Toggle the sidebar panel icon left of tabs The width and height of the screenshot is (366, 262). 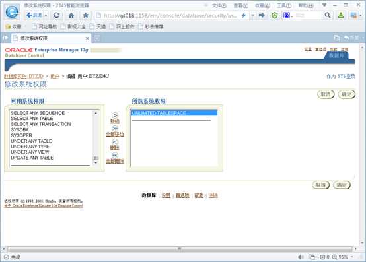click(5, 38)
